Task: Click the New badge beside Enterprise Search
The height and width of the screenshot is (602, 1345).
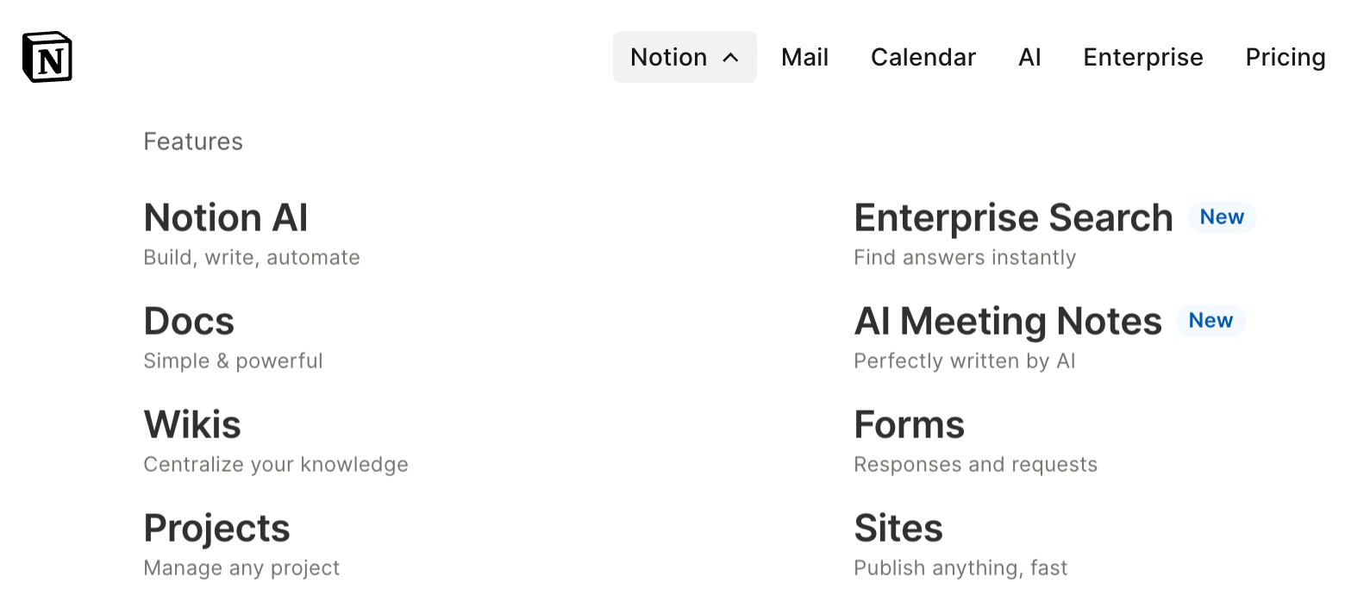Action: click(1222, 217)
